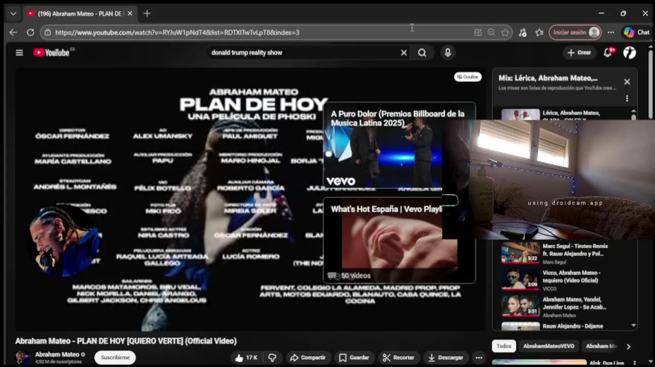Close the Abraham Mateo browser tab
This screenshot has height=367, width=655.
[x=130, y=13]
